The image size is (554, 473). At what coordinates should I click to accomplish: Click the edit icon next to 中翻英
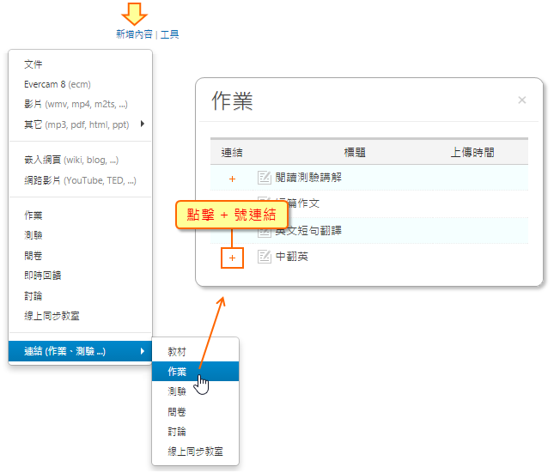coord(265,256)
